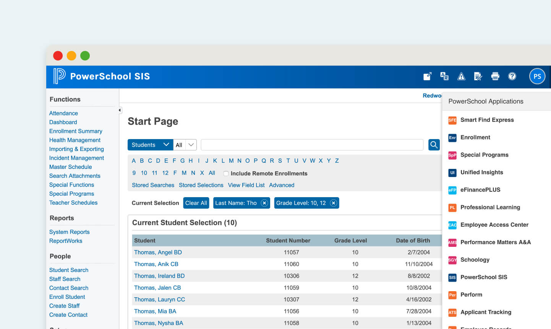The width and height of the screenshot is (551, 329).
Task: Click the alert warning triangle icon
Action: [461, 76]
